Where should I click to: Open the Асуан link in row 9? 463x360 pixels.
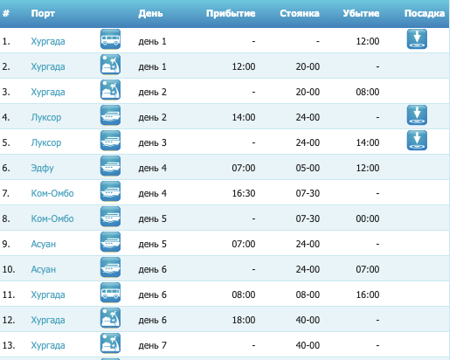tap(44, 245)
